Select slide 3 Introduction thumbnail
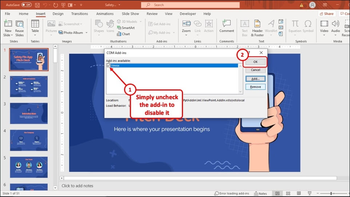350x197 pixels. [29, 113]
